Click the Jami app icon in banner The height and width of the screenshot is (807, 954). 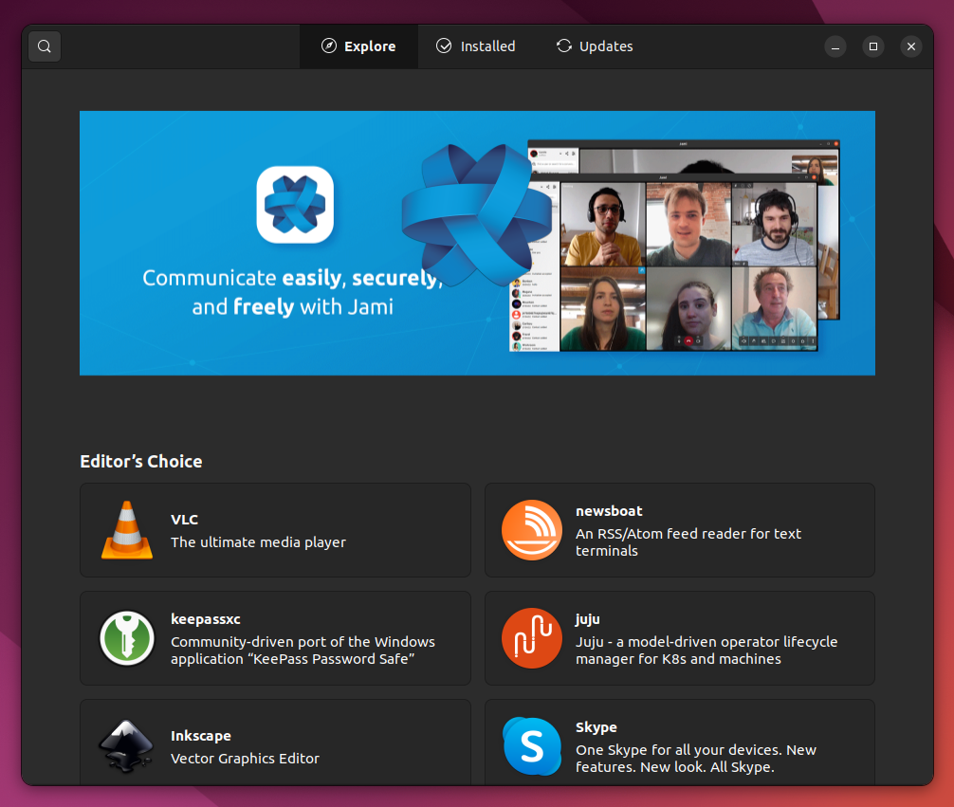pos(295,205)
